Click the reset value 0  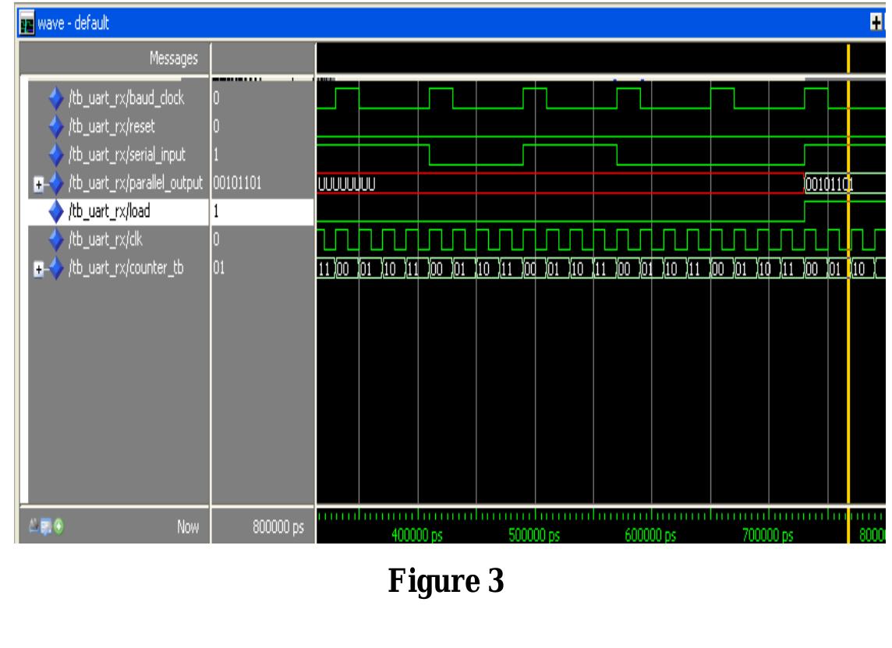click(216, 126)
